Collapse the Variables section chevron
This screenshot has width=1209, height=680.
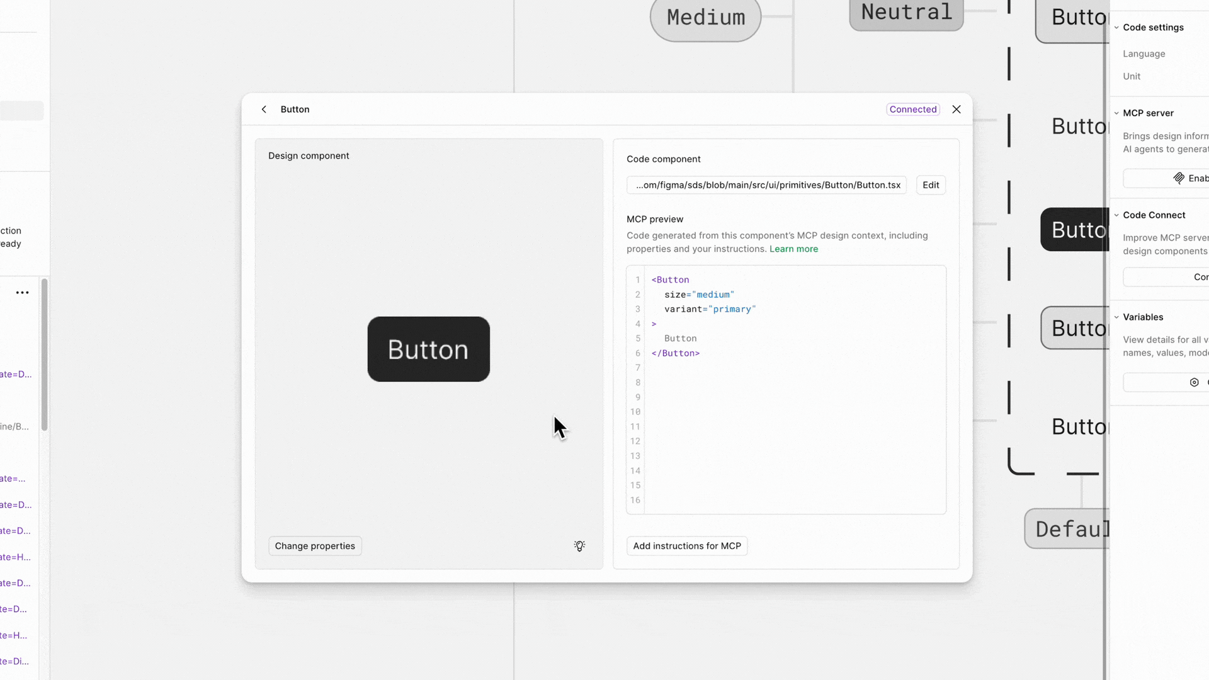coord(1116,317)
